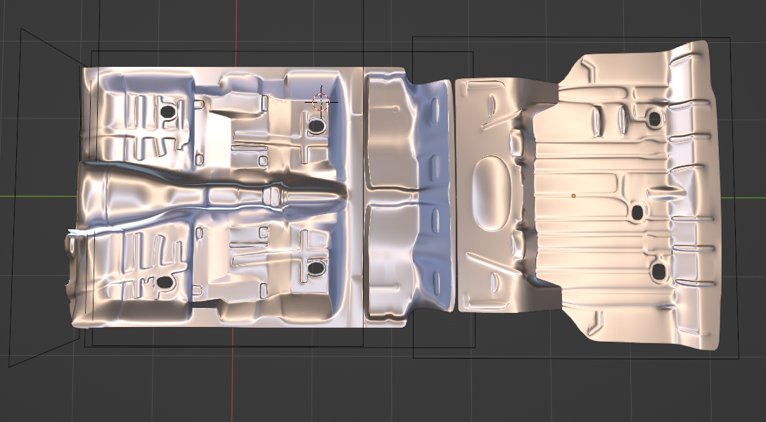Select the orange object origin dot
This screenshot has height=422, width=766.
pos(573,196)
